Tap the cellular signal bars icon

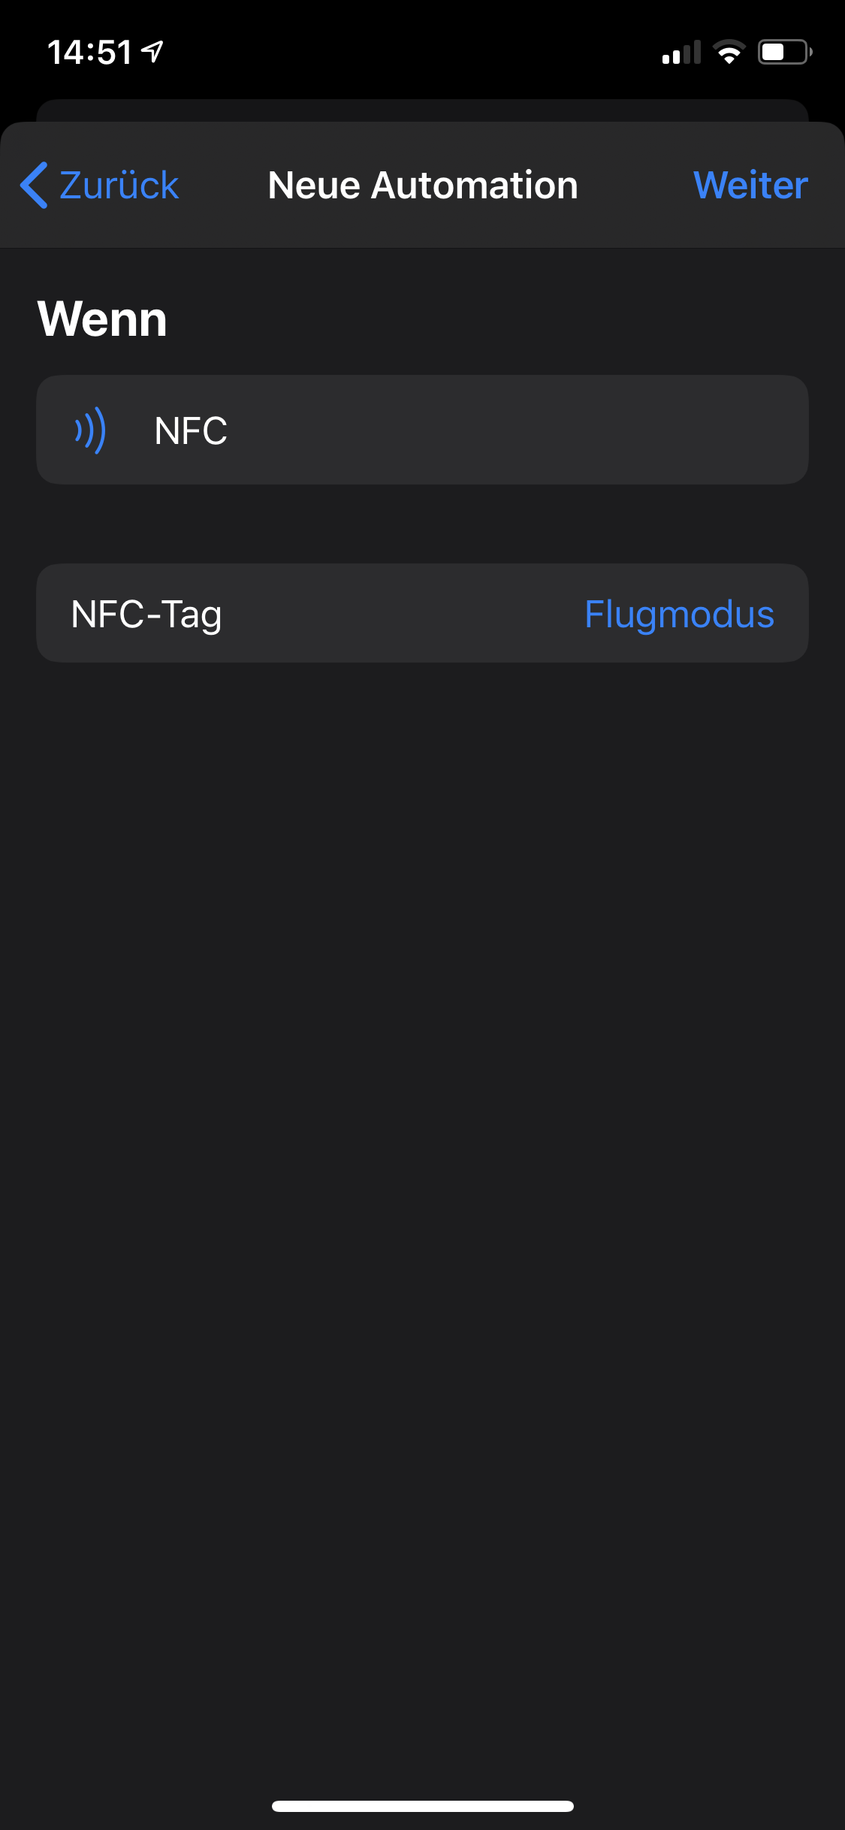(681, 52)
